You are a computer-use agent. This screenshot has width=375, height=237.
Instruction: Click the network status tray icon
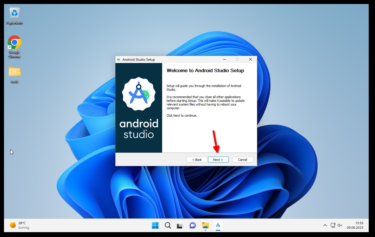(x=333, y=225)
